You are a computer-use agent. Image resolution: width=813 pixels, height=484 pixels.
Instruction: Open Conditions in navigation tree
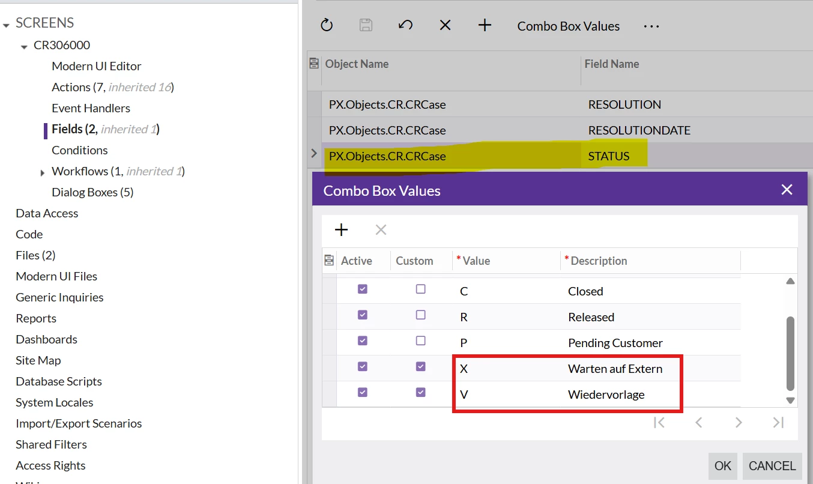80,150
